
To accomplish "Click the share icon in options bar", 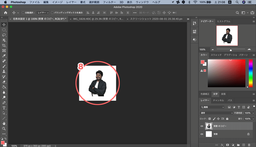I will tap(252, 12).
